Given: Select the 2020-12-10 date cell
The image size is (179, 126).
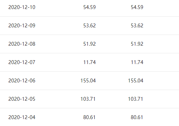Looking at the screenshot, I should click(22, 7).
